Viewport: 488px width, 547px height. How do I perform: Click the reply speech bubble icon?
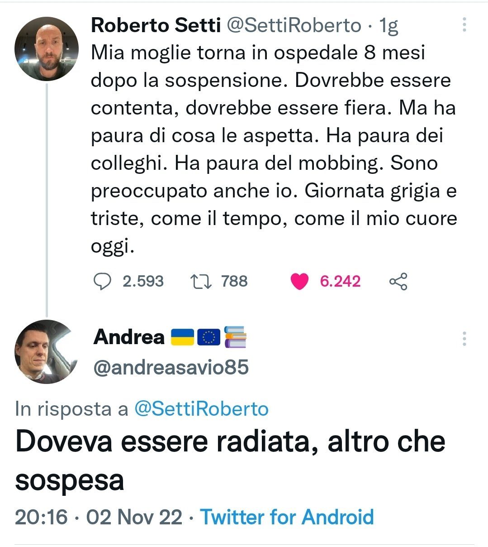[102, 281]
